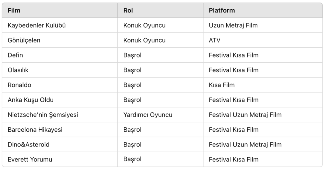This screenshot has height=170, width=325.
Task: Click the Olasılık film name
Action: coord(18,70)
